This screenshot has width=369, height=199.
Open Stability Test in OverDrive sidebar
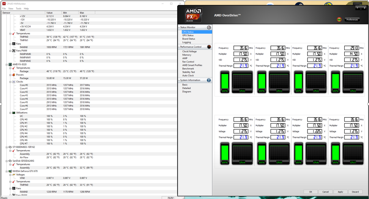tap(189, 72)
